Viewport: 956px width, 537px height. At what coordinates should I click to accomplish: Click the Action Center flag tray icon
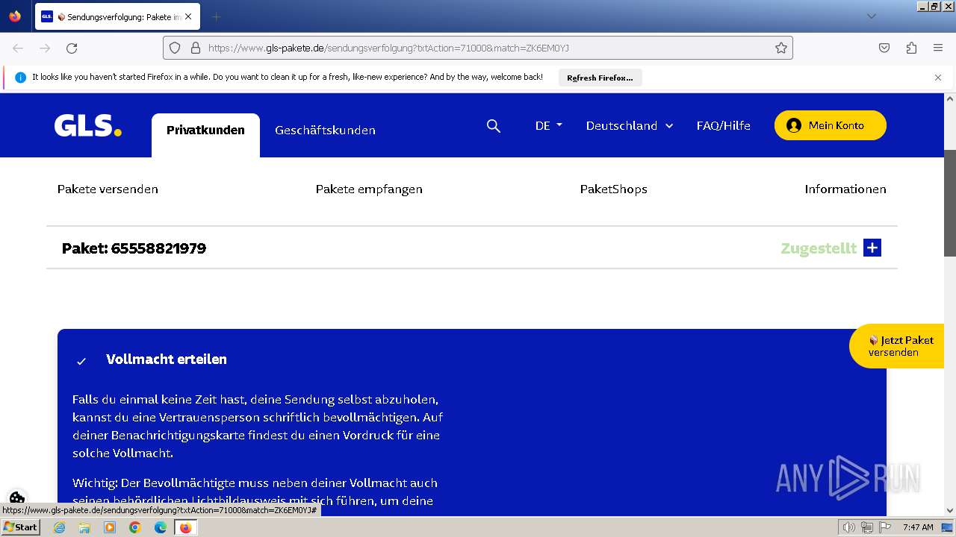tap(885, 527)
